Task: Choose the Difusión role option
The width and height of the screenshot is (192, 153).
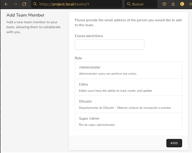Action: [128, 104]
